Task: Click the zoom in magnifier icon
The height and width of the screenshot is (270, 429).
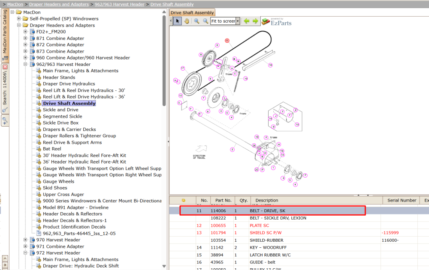Action: coord(196,21)
